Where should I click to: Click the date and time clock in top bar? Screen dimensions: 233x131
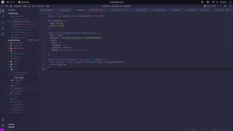[x=116, y=2]
